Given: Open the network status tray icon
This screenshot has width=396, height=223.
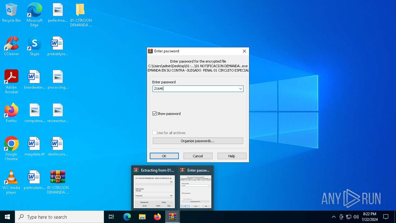Looking at the screenshot, I should 349,217.
